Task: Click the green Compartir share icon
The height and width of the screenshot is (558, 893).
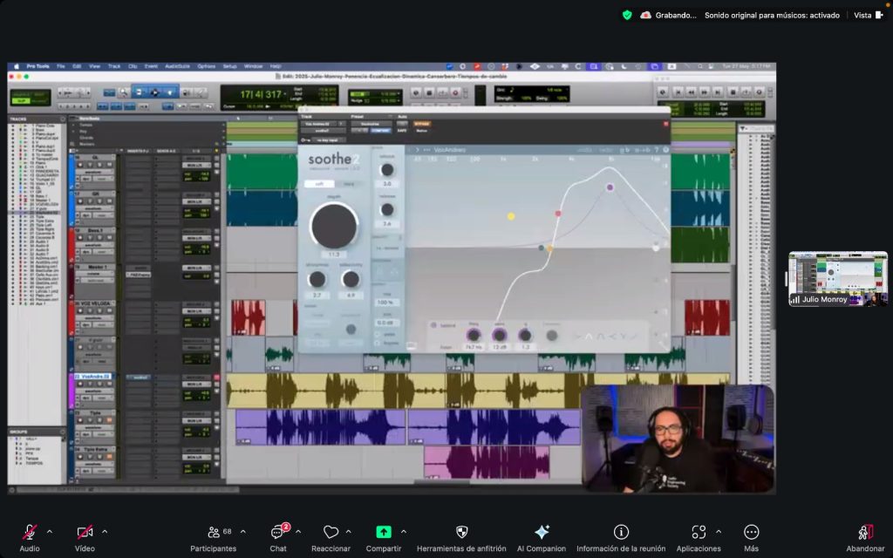Action: pyautogui.click(x=384, y=533)
